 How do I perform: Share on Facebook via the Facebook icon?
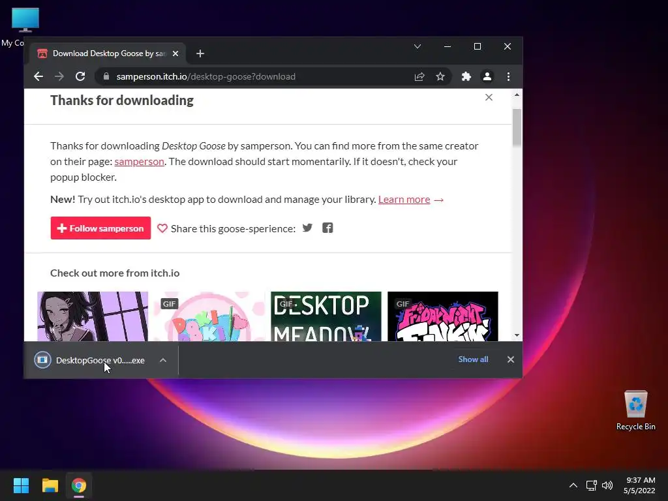coord(327,228)
